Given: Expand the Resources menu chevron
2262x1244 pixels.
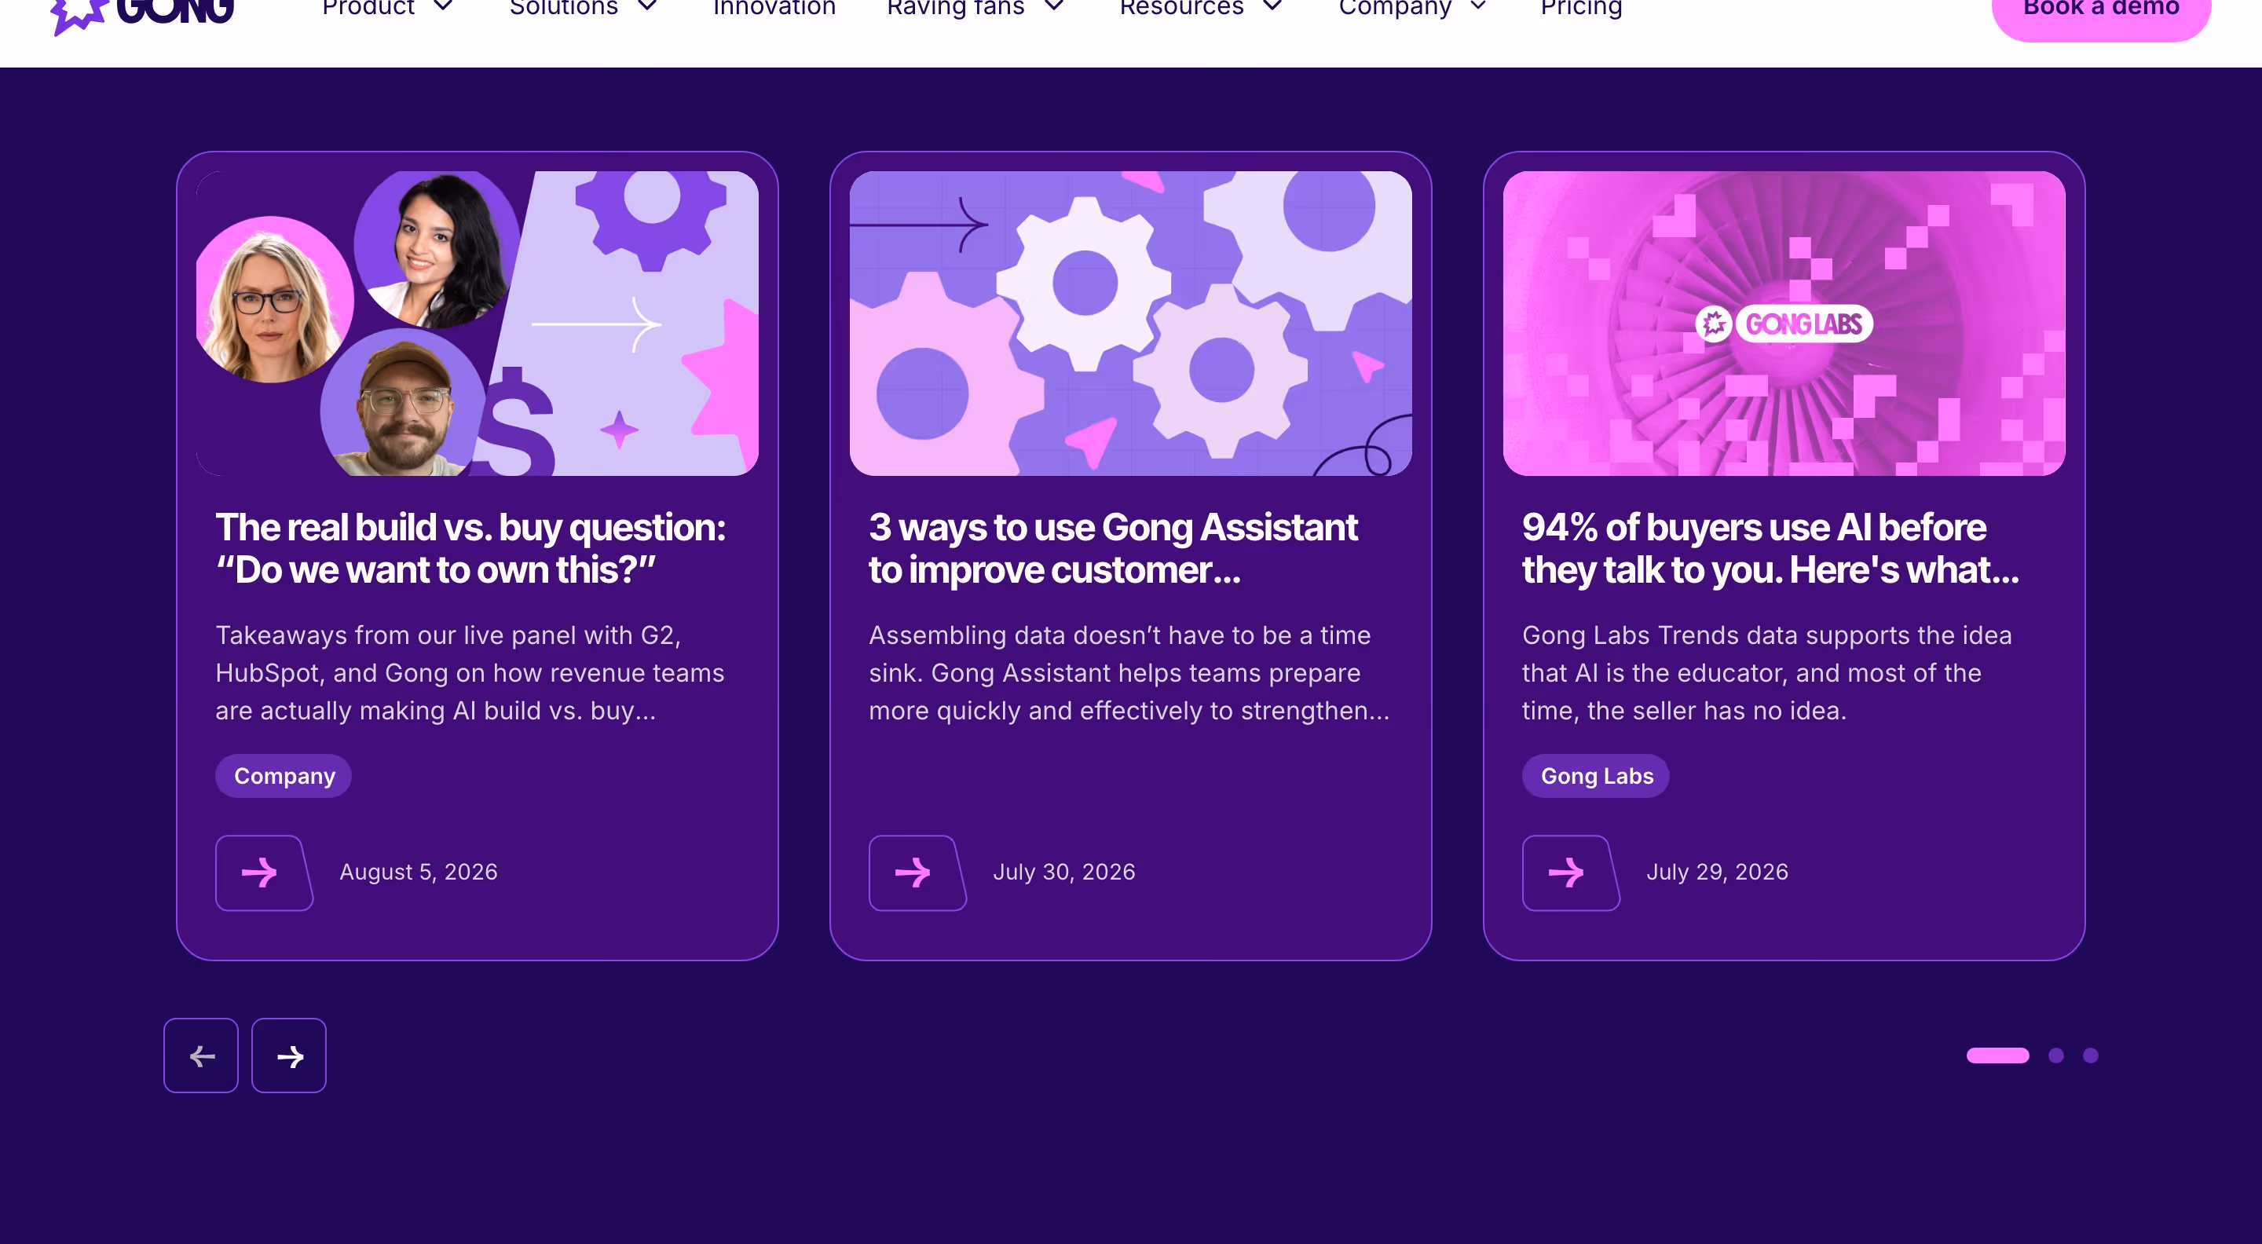Looking at the screenshot, I should [1272, 7].
